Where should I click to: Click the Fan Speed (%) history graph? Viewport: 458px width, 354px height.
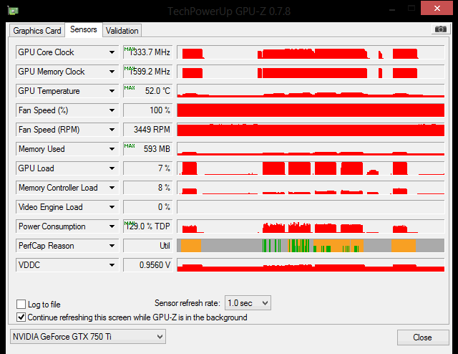pos(311,110)
